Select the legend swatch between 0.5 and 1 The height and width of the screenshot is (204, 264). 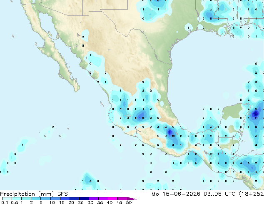coord(17,199)
